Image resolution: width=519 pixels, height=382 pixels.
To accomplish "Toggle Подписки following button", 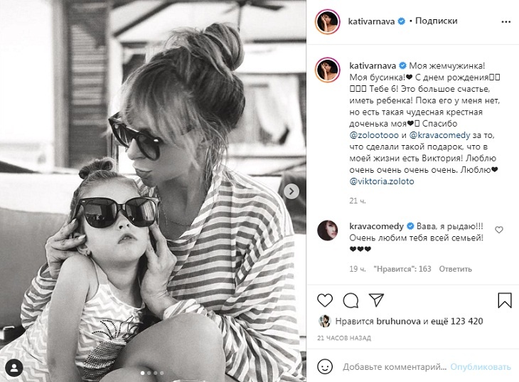I will (x=436, y=21).
